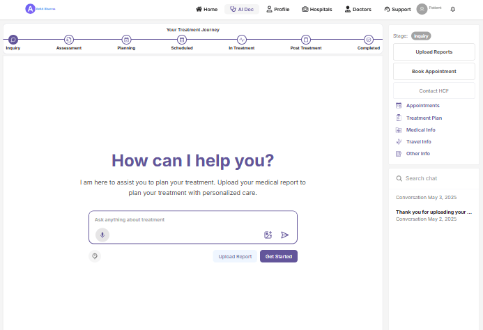Click the Upload Report button below chat
This screenshot has width=483, height=330.
[235, 256]
